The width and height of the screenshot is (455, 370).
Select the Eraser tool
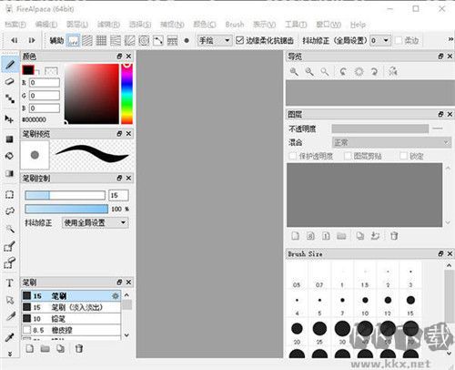(10, 81)
